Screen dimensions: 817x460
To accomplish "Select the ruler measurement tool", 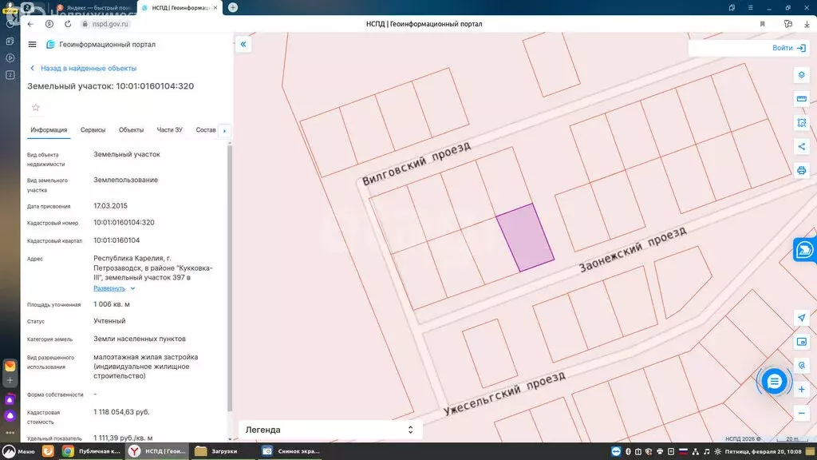I will coord(801,99).
